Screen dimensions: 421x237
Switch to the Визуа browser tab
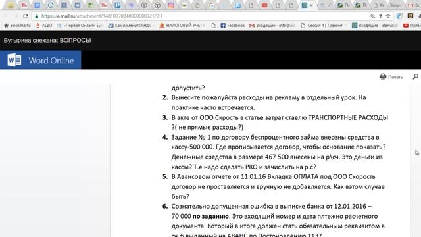point(395,5)
